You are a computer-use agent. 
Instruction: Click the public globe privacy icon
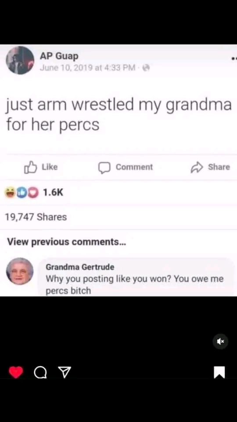point(146,68)
